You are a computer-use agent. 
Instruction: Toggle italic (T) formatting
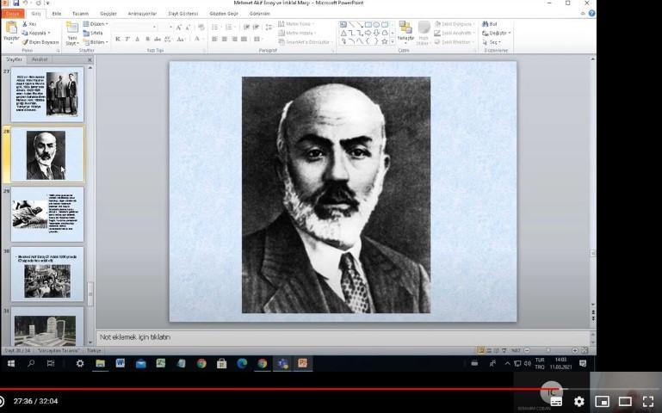(x=127, y=39)
